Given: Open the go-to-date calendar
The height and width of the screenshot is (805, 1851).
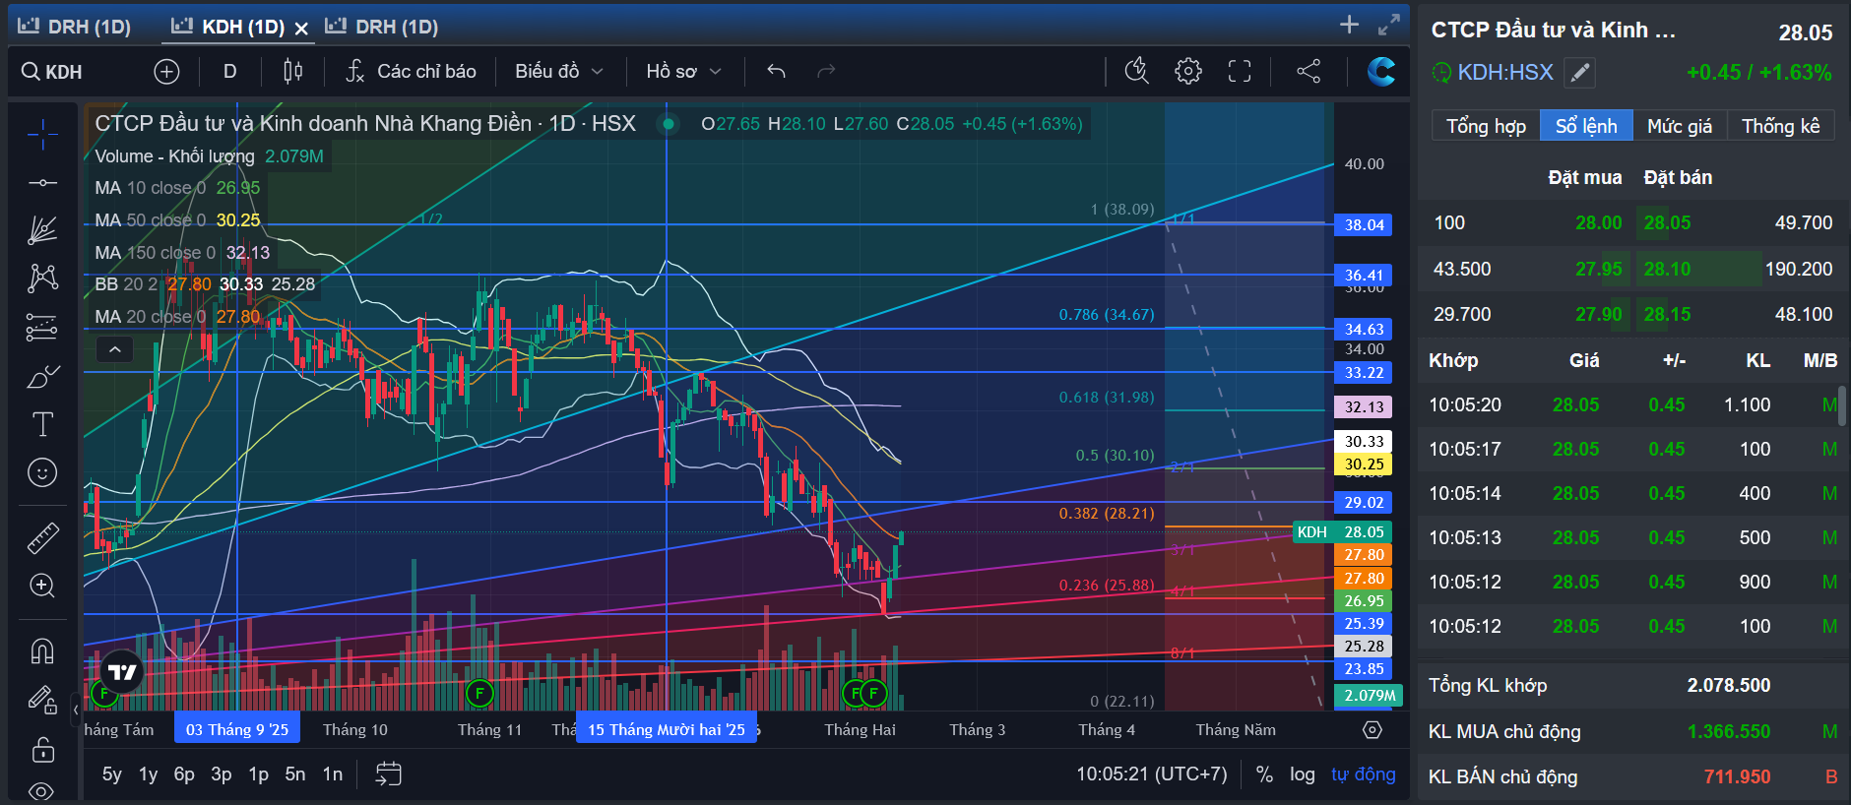Looking at the screenshot, I should (x=389, y=774).
